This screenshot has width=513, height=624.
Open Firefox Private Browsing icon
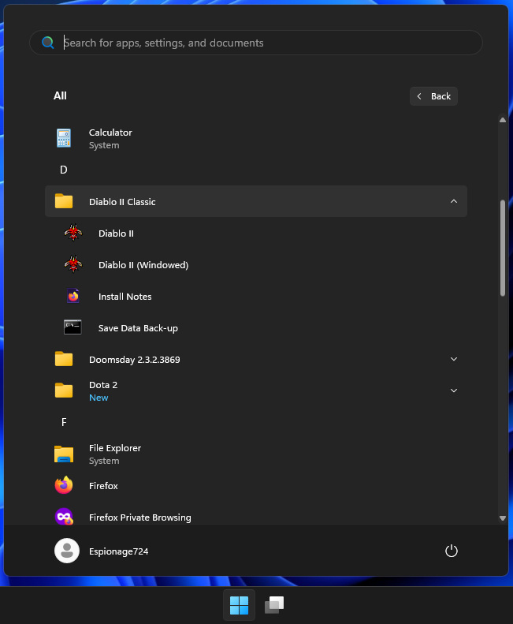click(x=64, y=518)
